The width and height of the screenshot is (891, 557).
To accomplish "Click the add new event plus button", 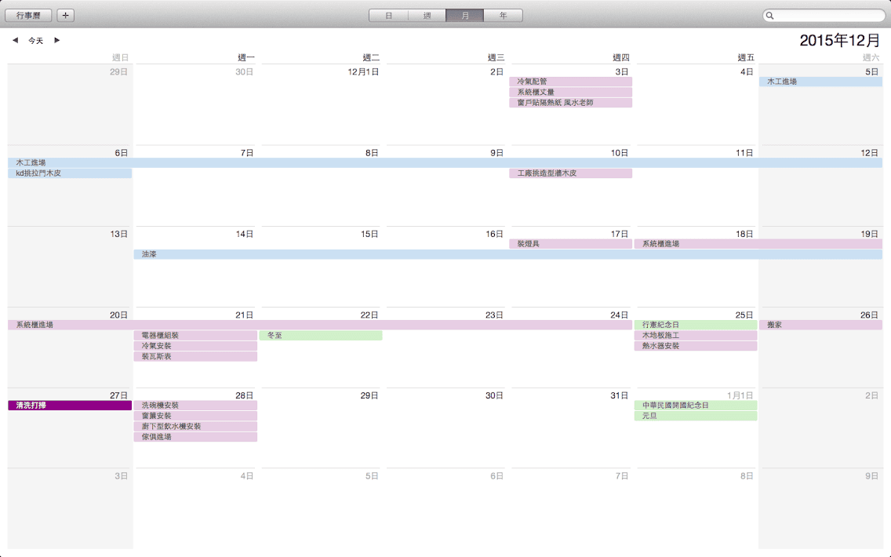I will point(66,15).
